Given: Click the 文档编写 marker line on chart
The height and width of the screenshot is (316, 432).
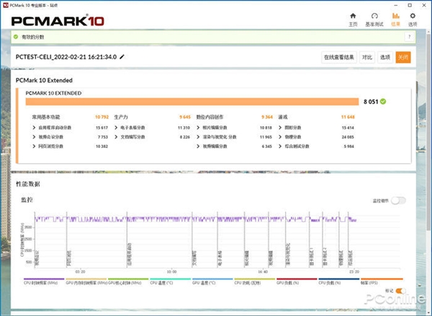Looking at the screenshot, I should tap(192, 240).
